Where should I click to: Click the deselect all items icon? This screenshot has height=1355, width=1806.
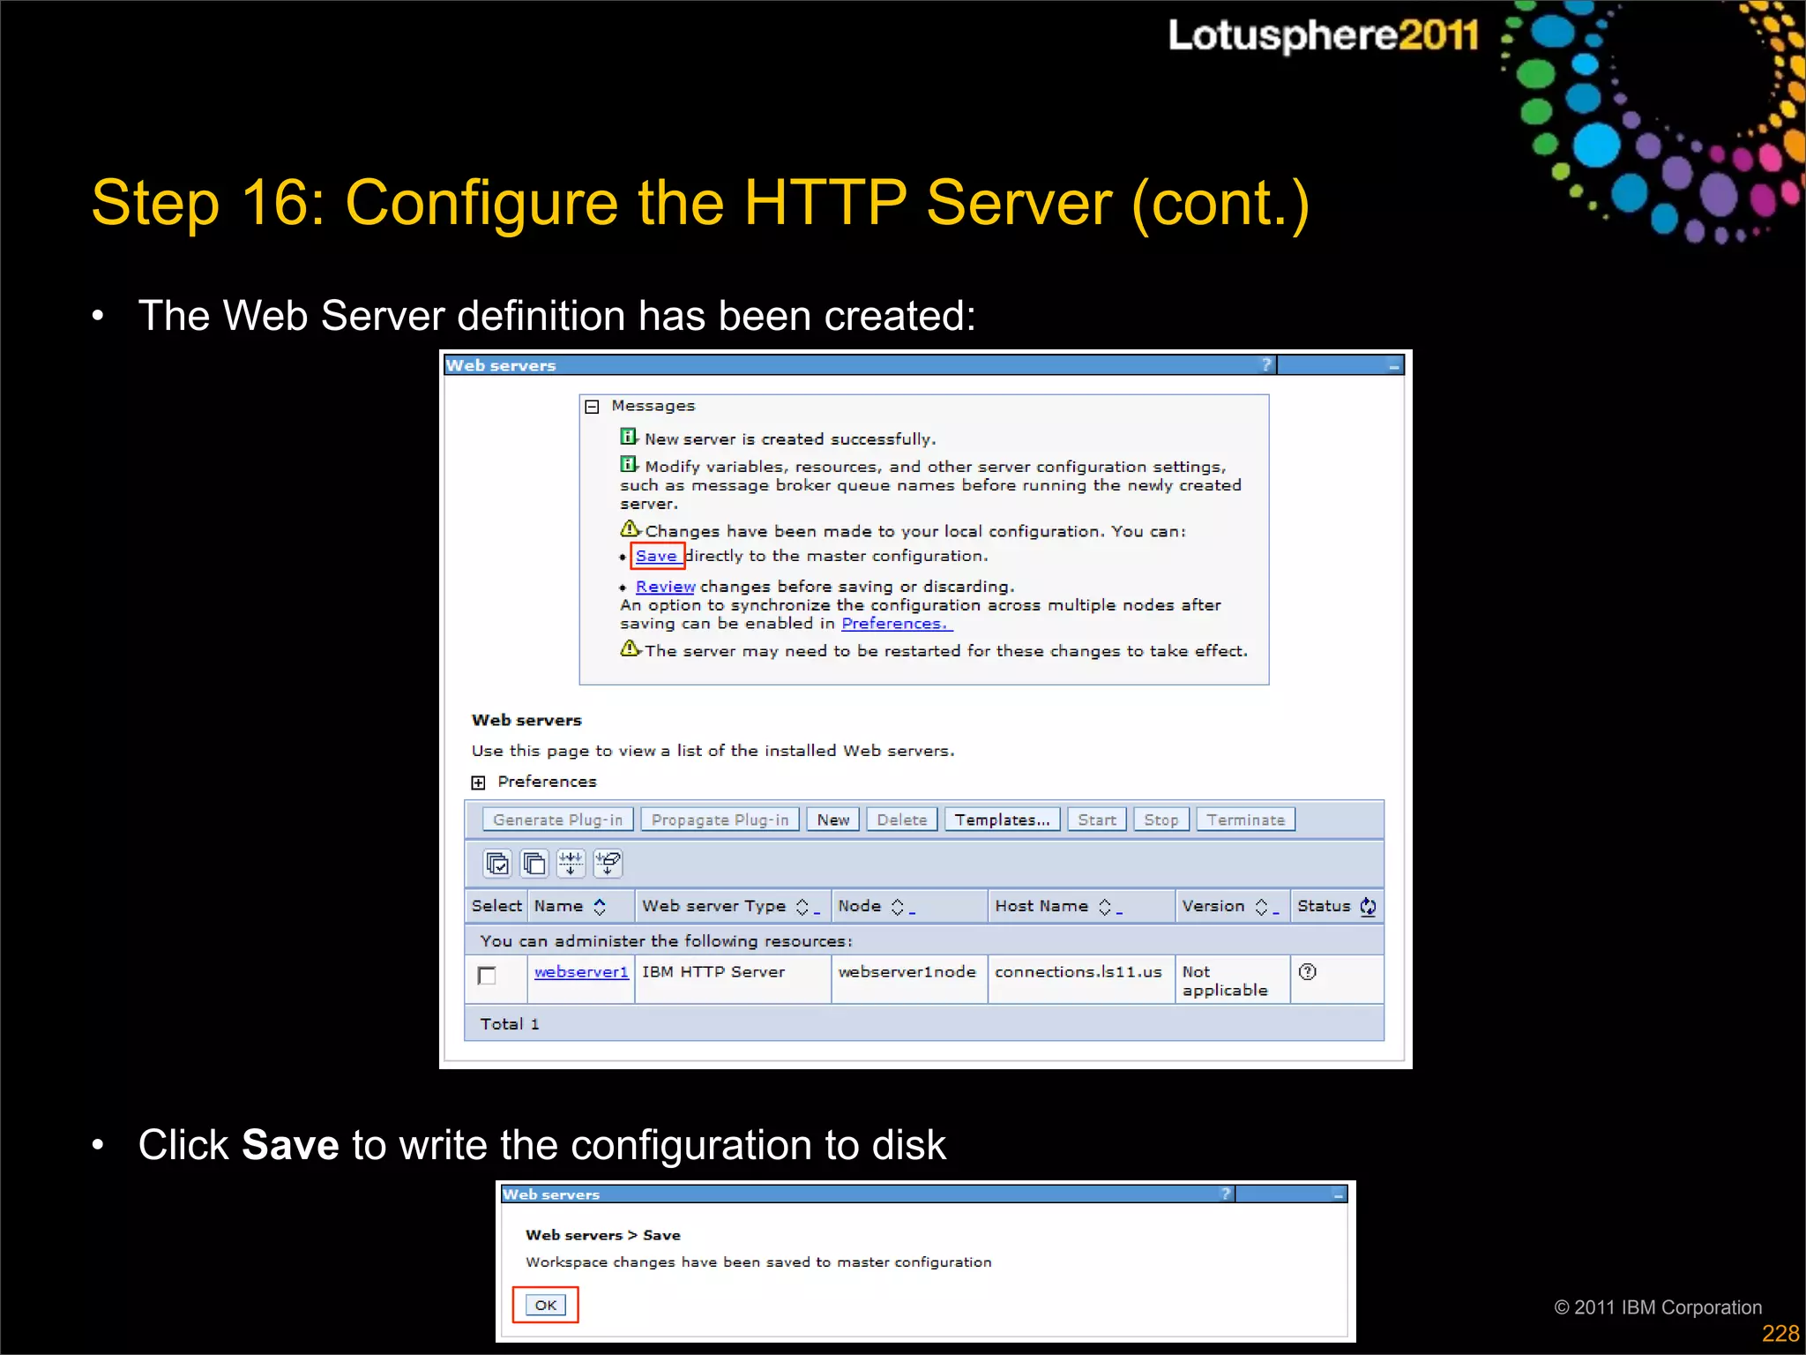click(534, 863)
